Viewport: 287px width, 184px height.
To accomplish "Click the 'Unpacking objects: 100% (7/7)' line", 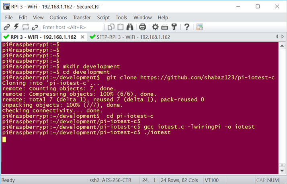I will click(62, 105).
